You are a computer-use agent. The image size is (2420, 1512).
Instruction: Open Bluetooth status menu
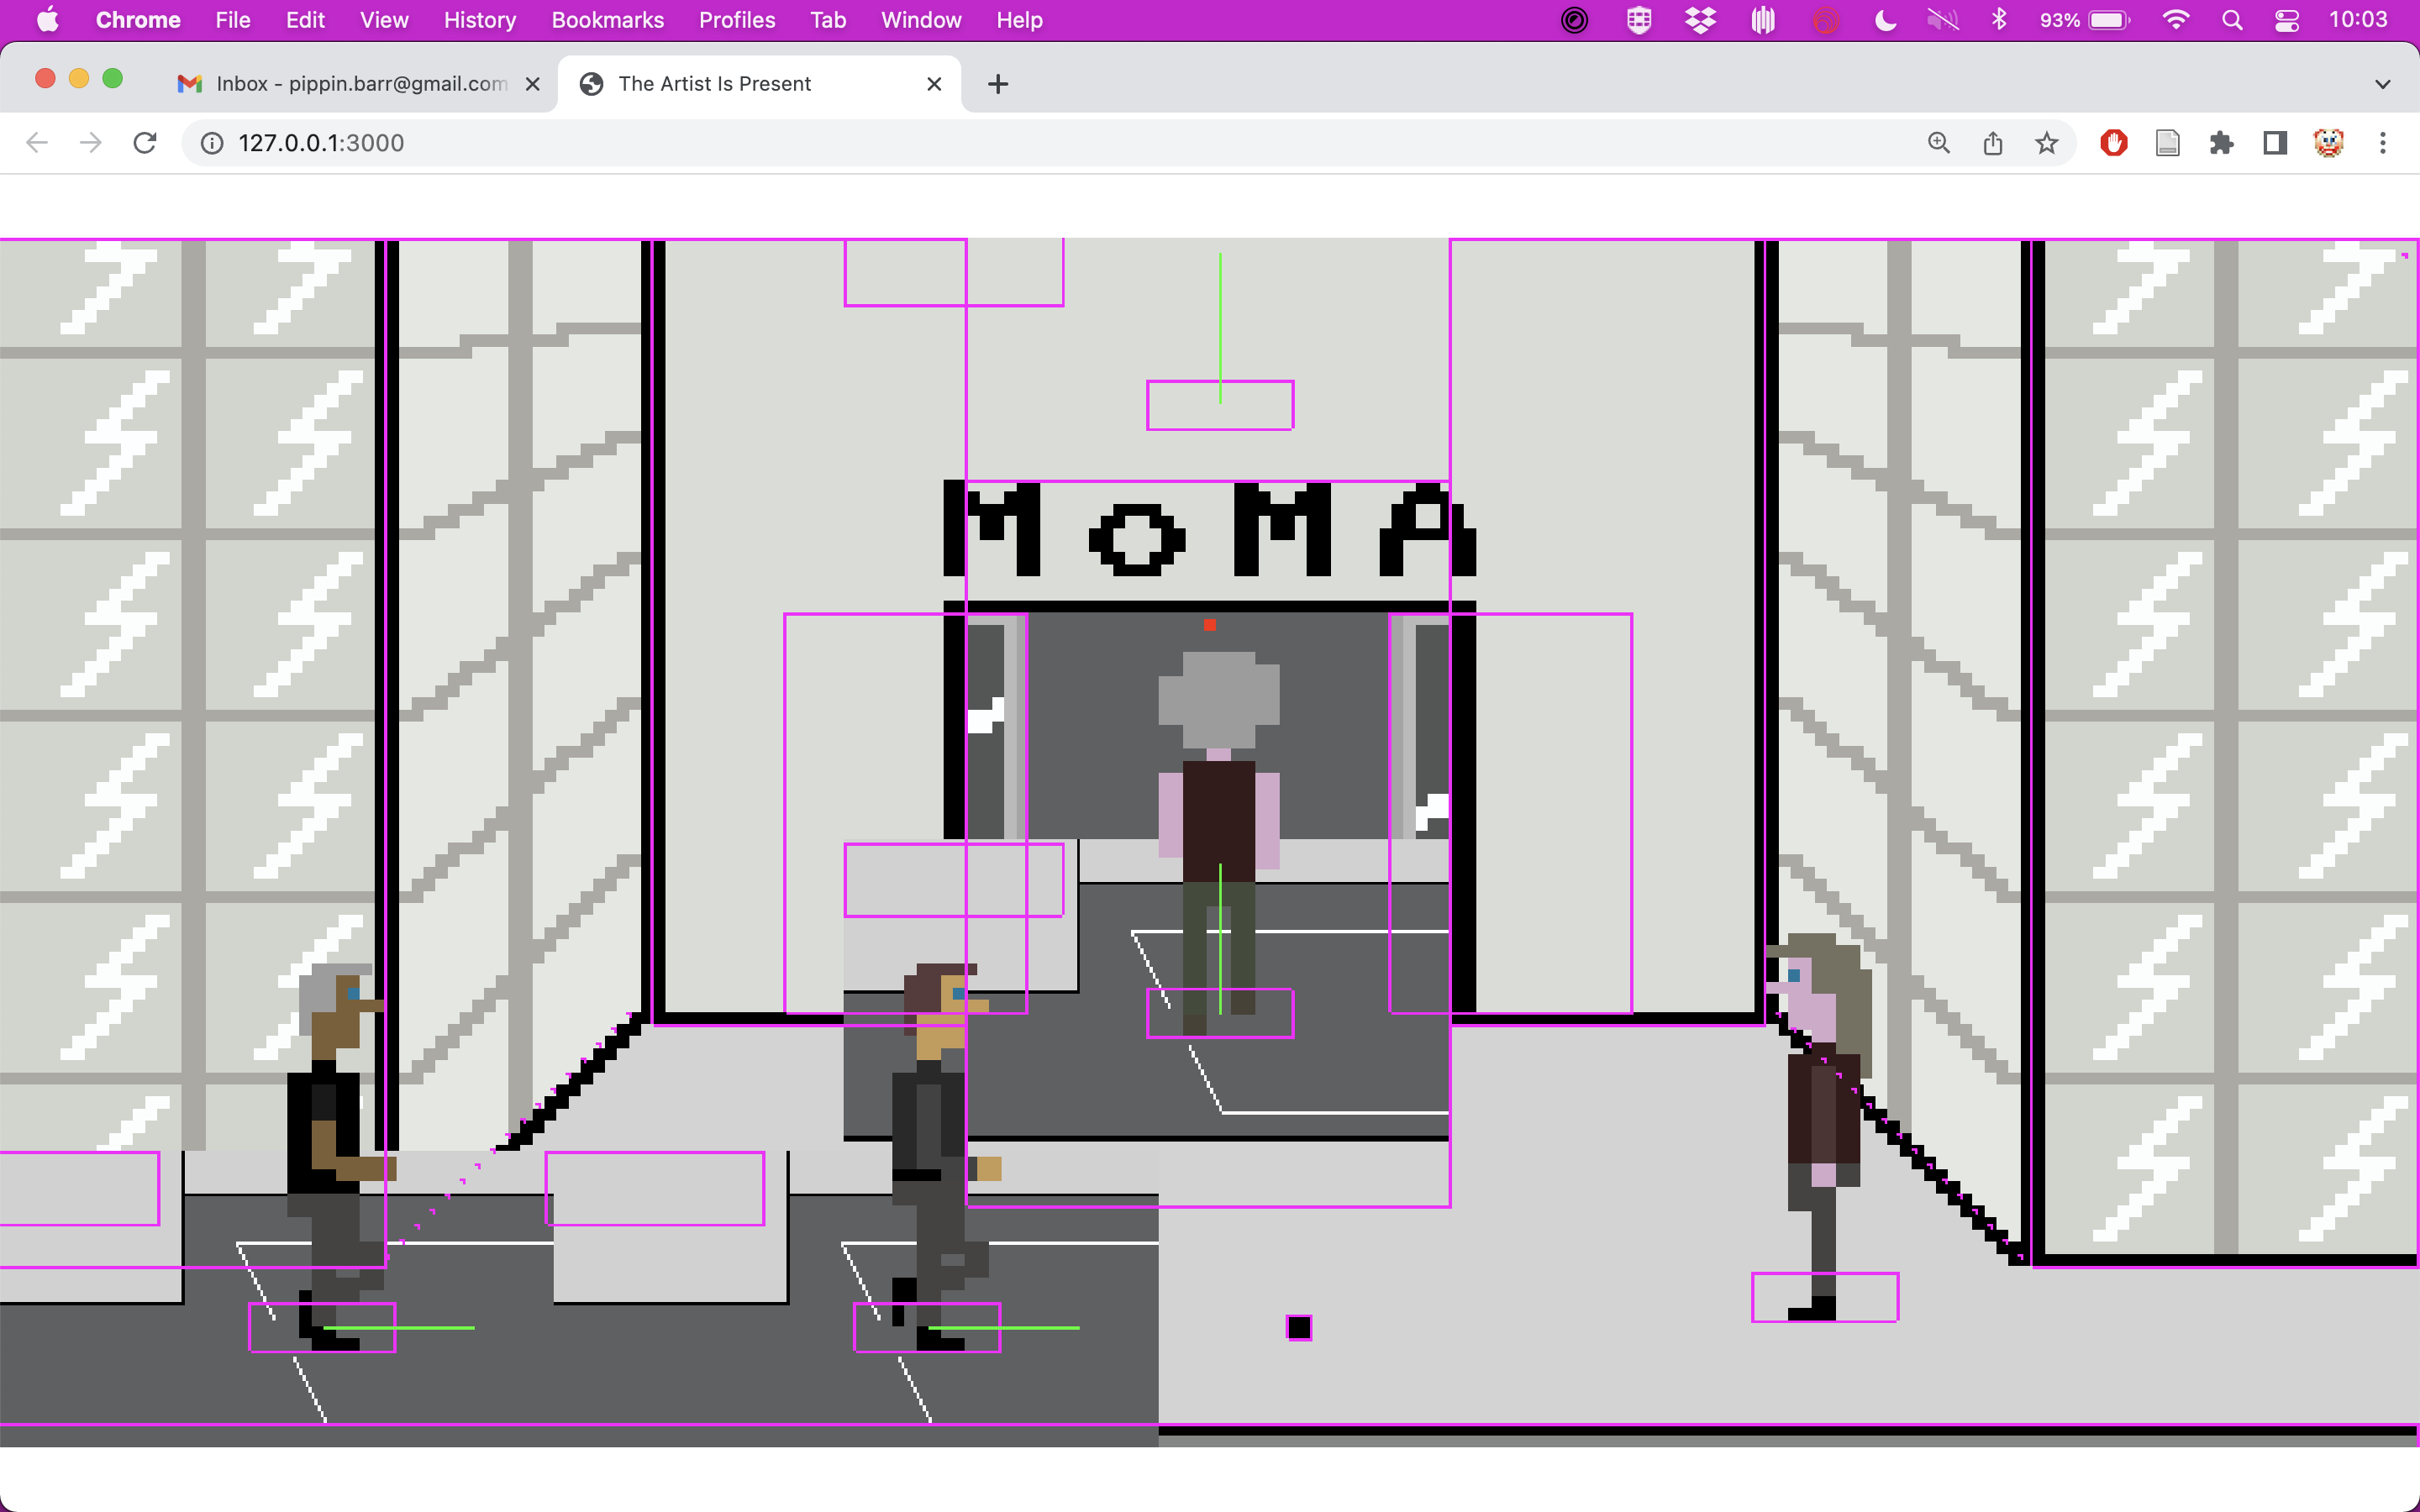[x=1999, y=20]
